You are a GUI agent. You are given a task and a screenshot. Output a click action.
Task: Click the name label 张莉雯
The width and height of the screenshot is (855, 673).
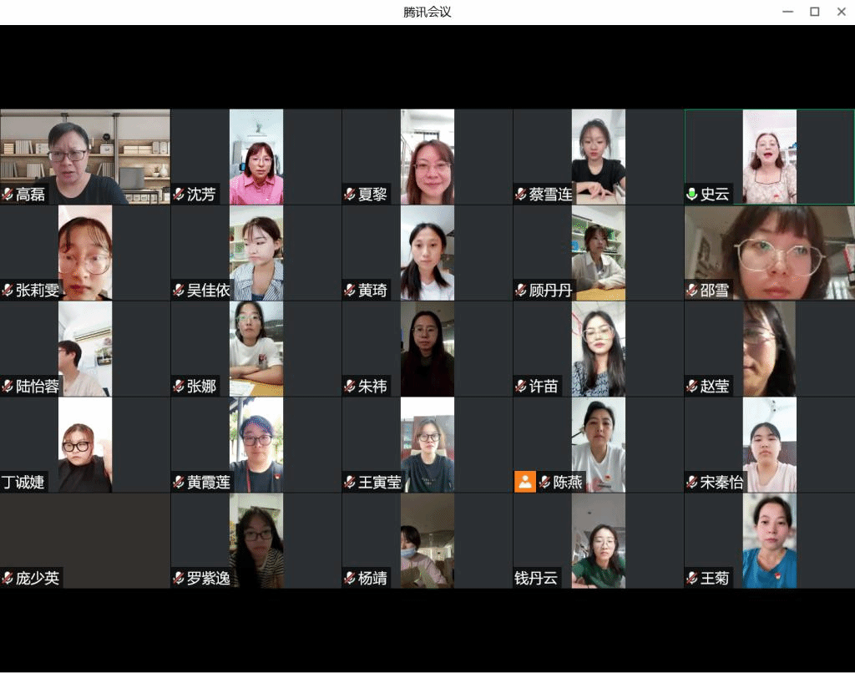point(37,290)
